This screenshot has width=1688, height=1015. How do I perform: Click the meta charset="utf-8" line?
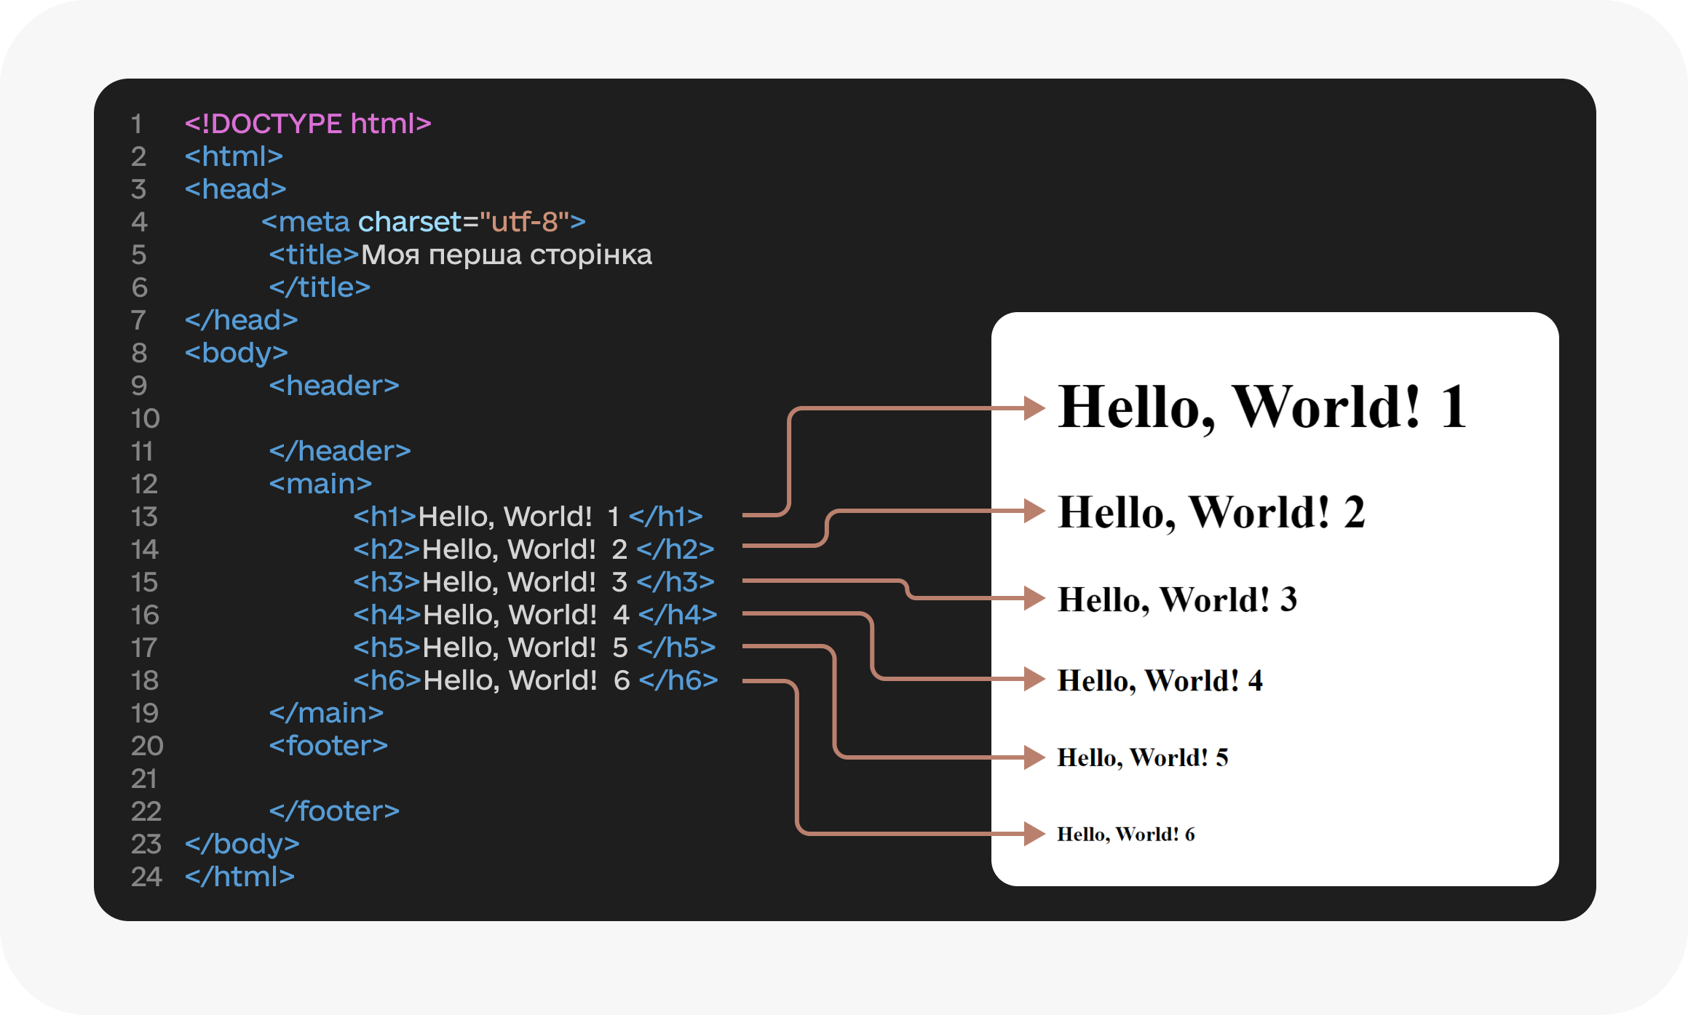424,222
